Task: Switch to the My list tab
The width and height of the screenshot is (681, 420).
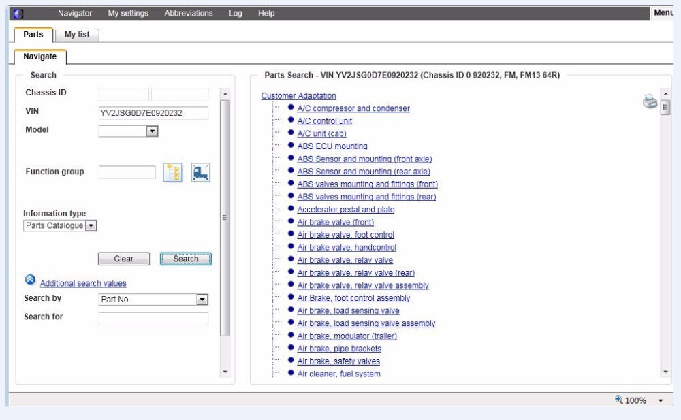Action: tap(77, 35)
